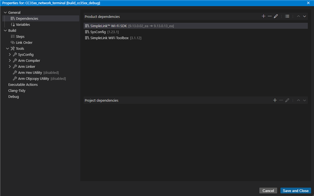Select the Arm Hex Utility item
This screenshot has height=196, width=314.
(x=30, y=73)
